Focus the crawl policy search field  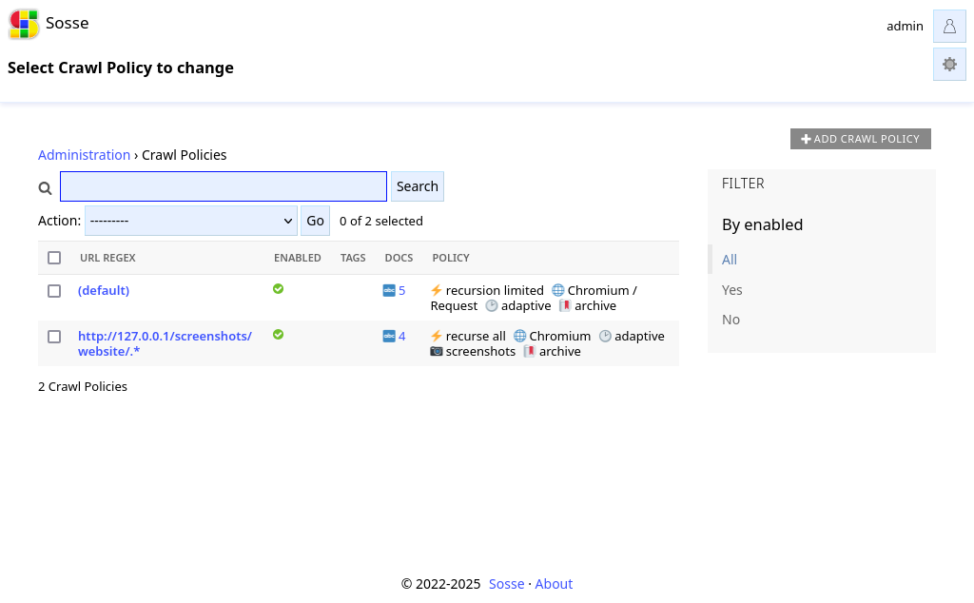click(x=224, y=186)
